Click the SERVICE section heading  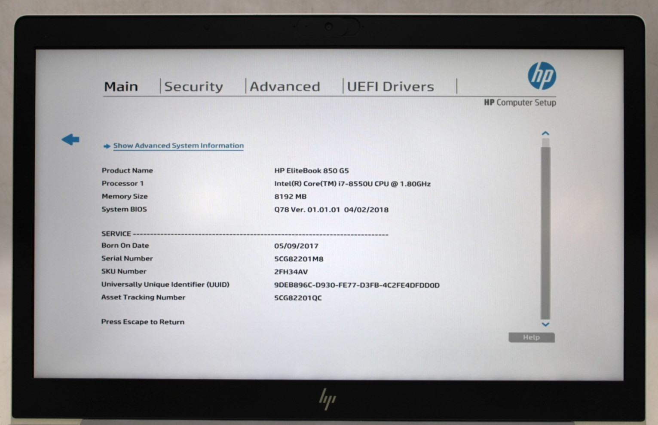[x=116, y=234]
